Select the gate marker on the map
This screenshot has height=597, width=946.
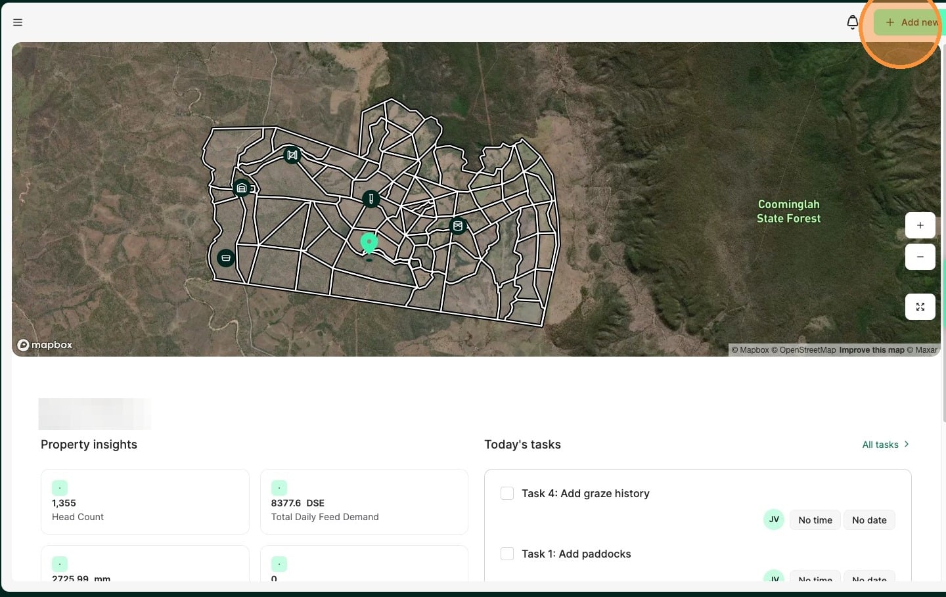(x=292, y=155)
